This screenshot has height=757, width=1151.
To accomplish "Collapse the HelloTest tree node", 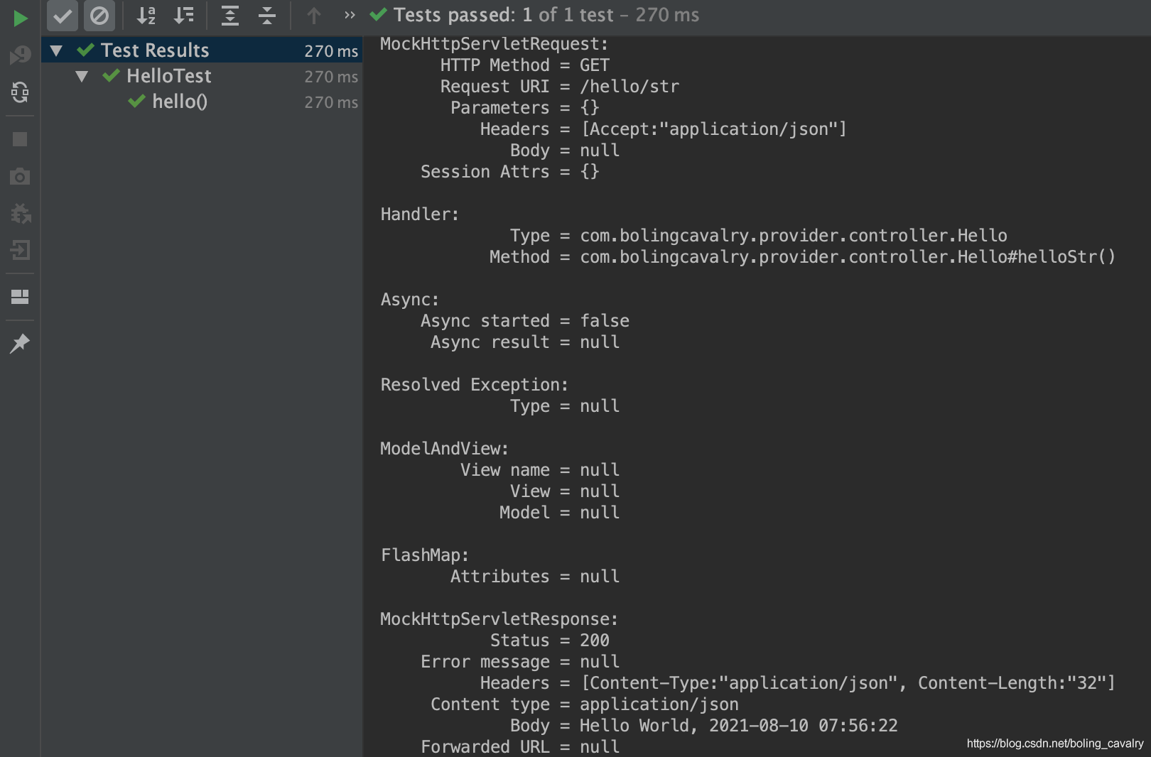I will pyautogui.click(x=82, y=76).
